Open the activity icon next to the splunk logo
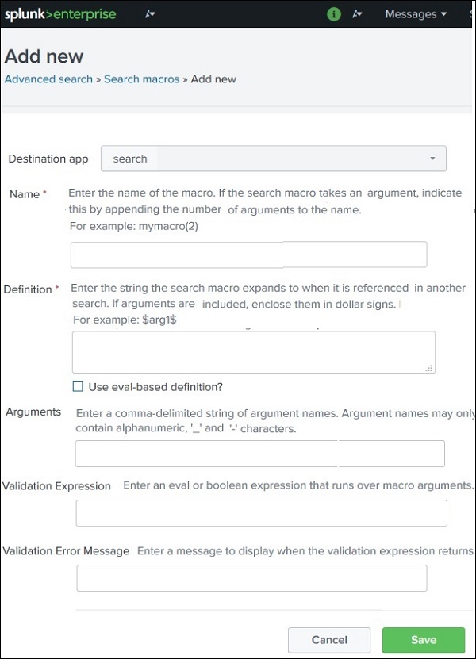This screenshot has height=659, width=476. click(149, 13)
